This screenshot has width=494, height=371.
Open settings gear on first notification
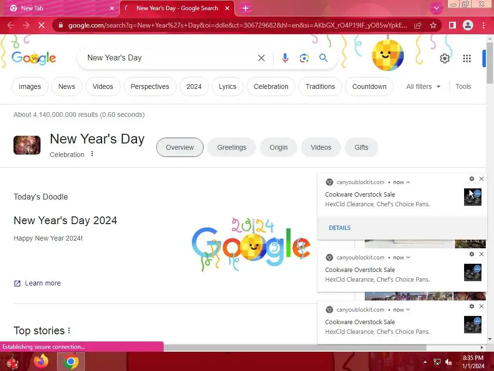click(472, 179)
